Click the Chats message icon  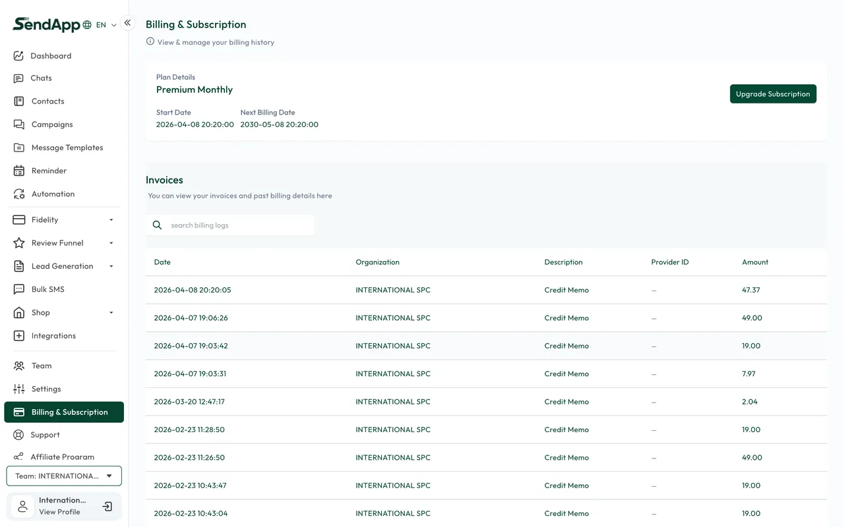(x=18, y=78)
